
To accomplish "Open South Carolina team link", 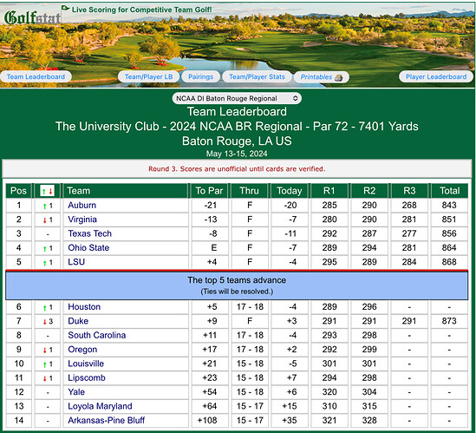I will (97, 336).
